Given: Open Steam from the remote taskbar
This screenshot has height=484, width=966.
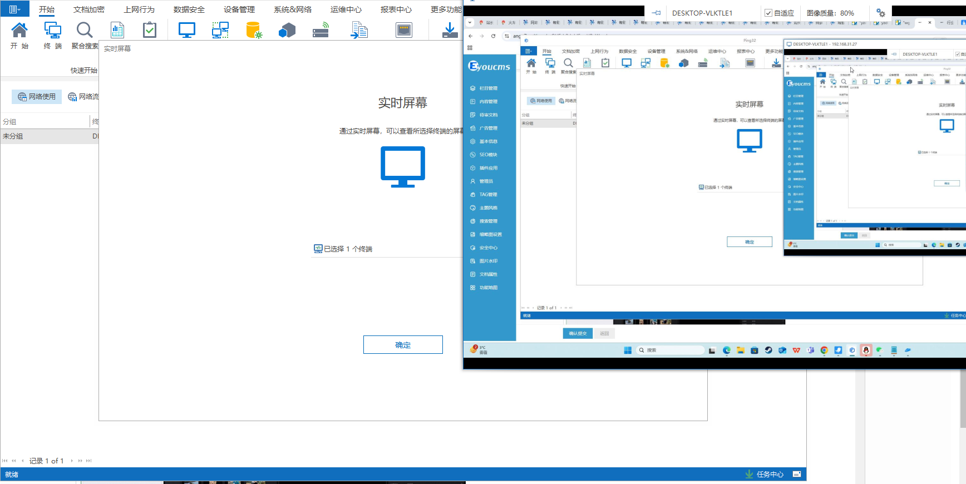Looking at the screenshot, I should pyautogui.click(x=768, y=350).
